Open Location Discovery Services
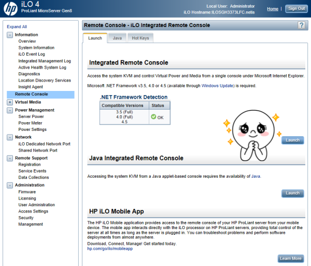Viewport: 311px width, 266px height. tap(45, 81)
